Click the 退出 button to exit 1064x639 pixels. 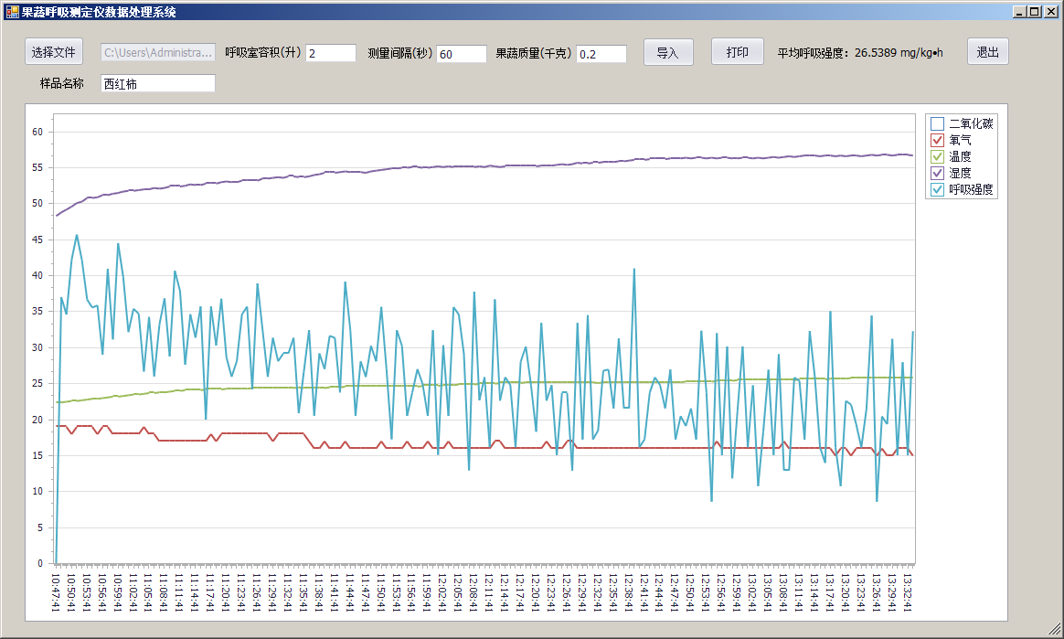[x=987, y=52]
